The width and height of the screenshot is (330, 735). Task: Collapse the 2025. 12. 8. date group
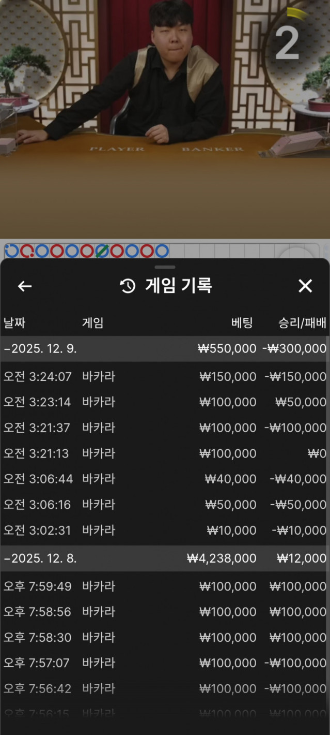40,558
